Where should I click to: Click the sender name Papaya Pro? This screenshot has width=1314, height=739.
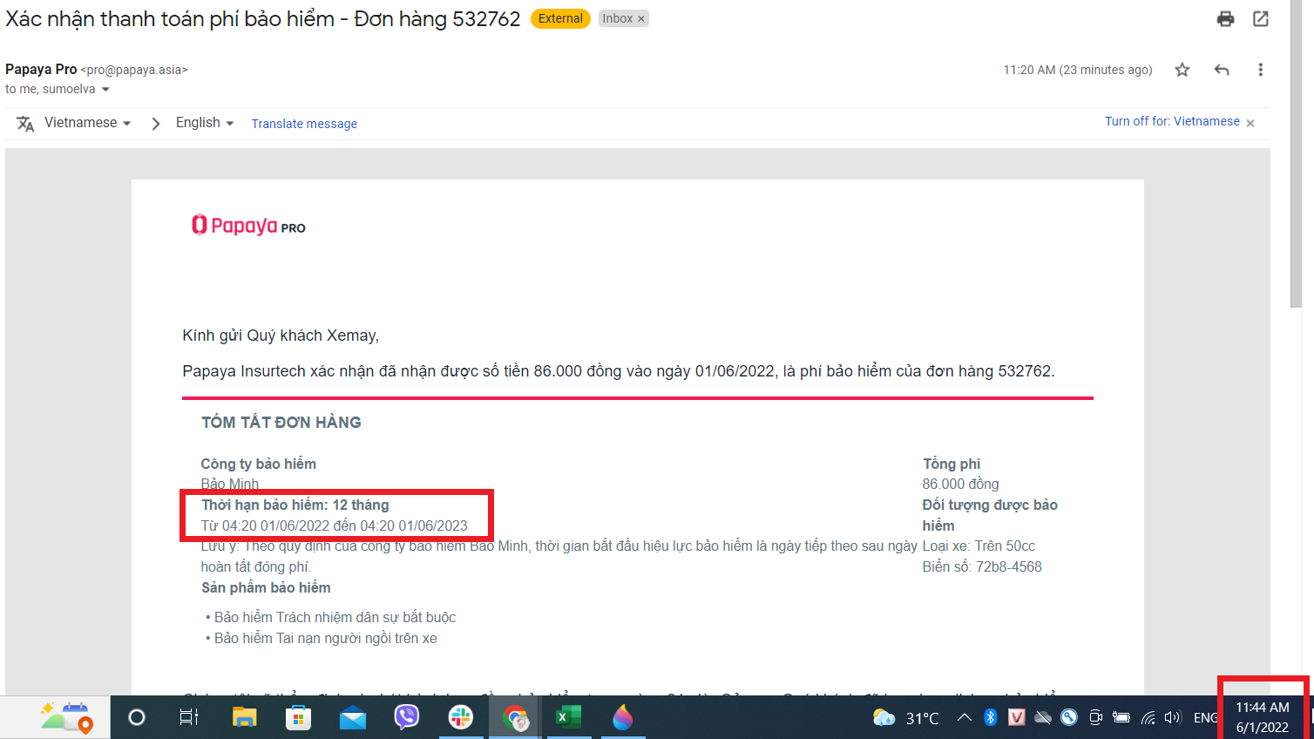tap(41, 69)
